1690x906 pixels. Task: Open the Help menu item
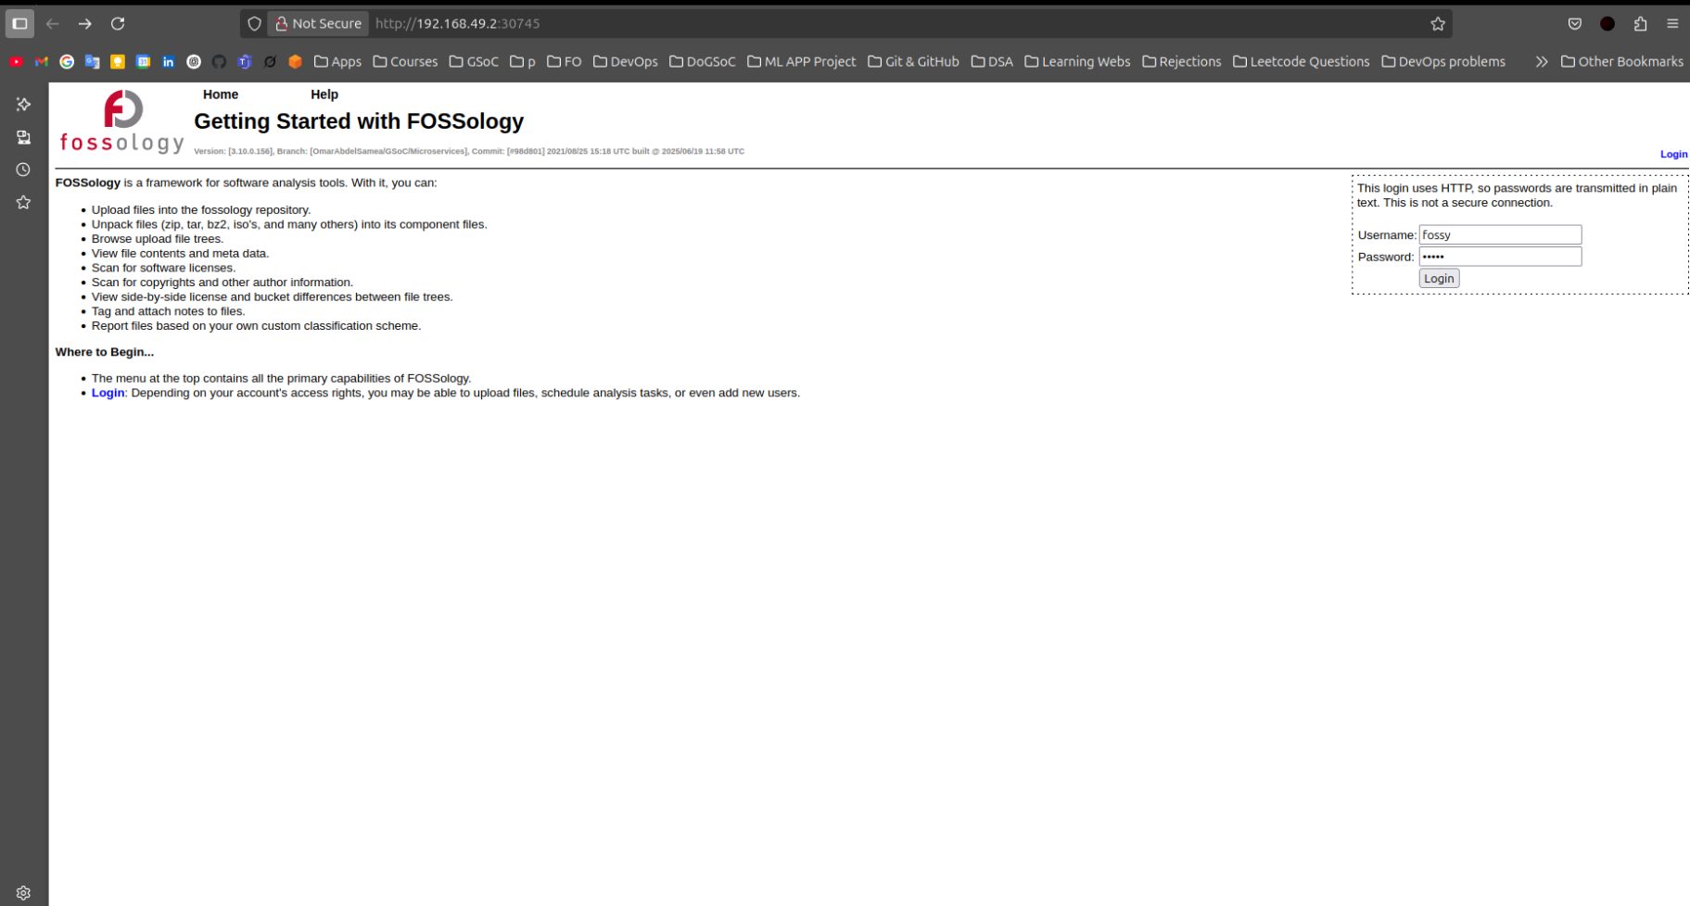click(x=324, y=94)
